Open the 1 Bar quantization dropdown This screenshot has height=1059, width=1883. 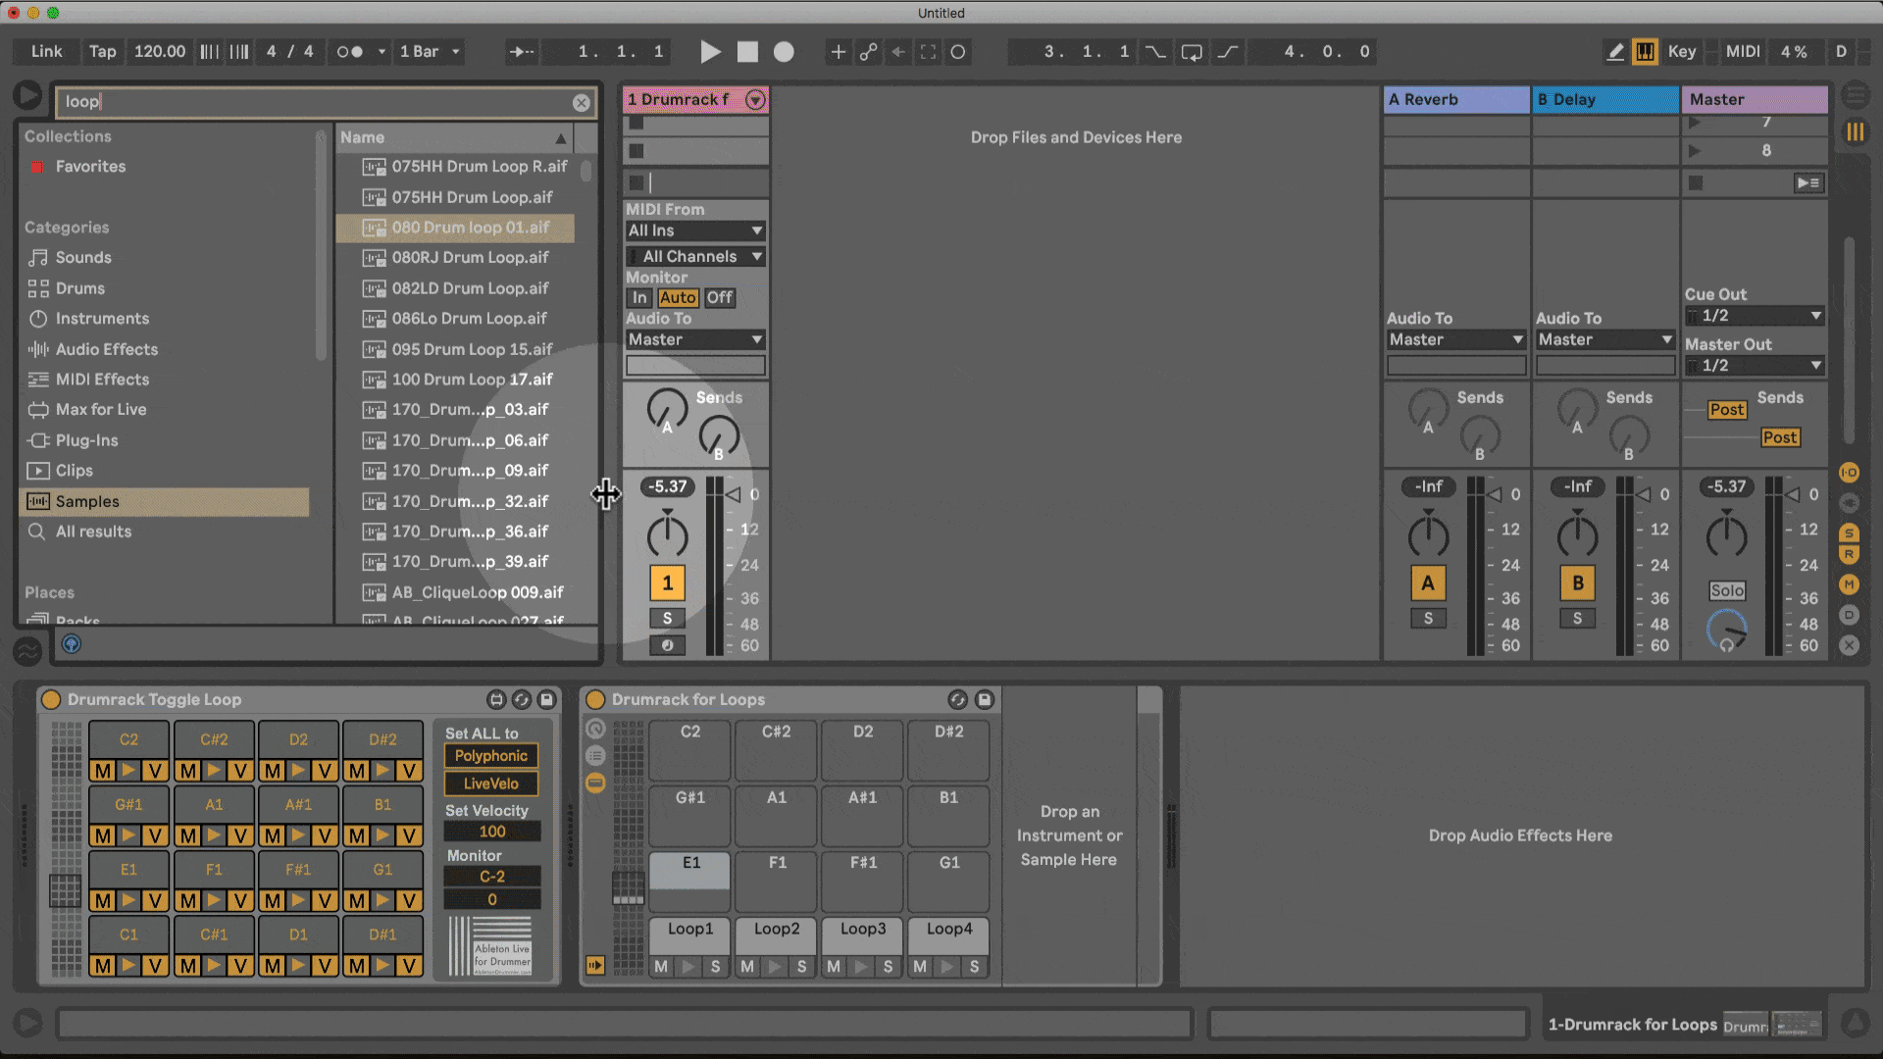(x=429, y=52)
